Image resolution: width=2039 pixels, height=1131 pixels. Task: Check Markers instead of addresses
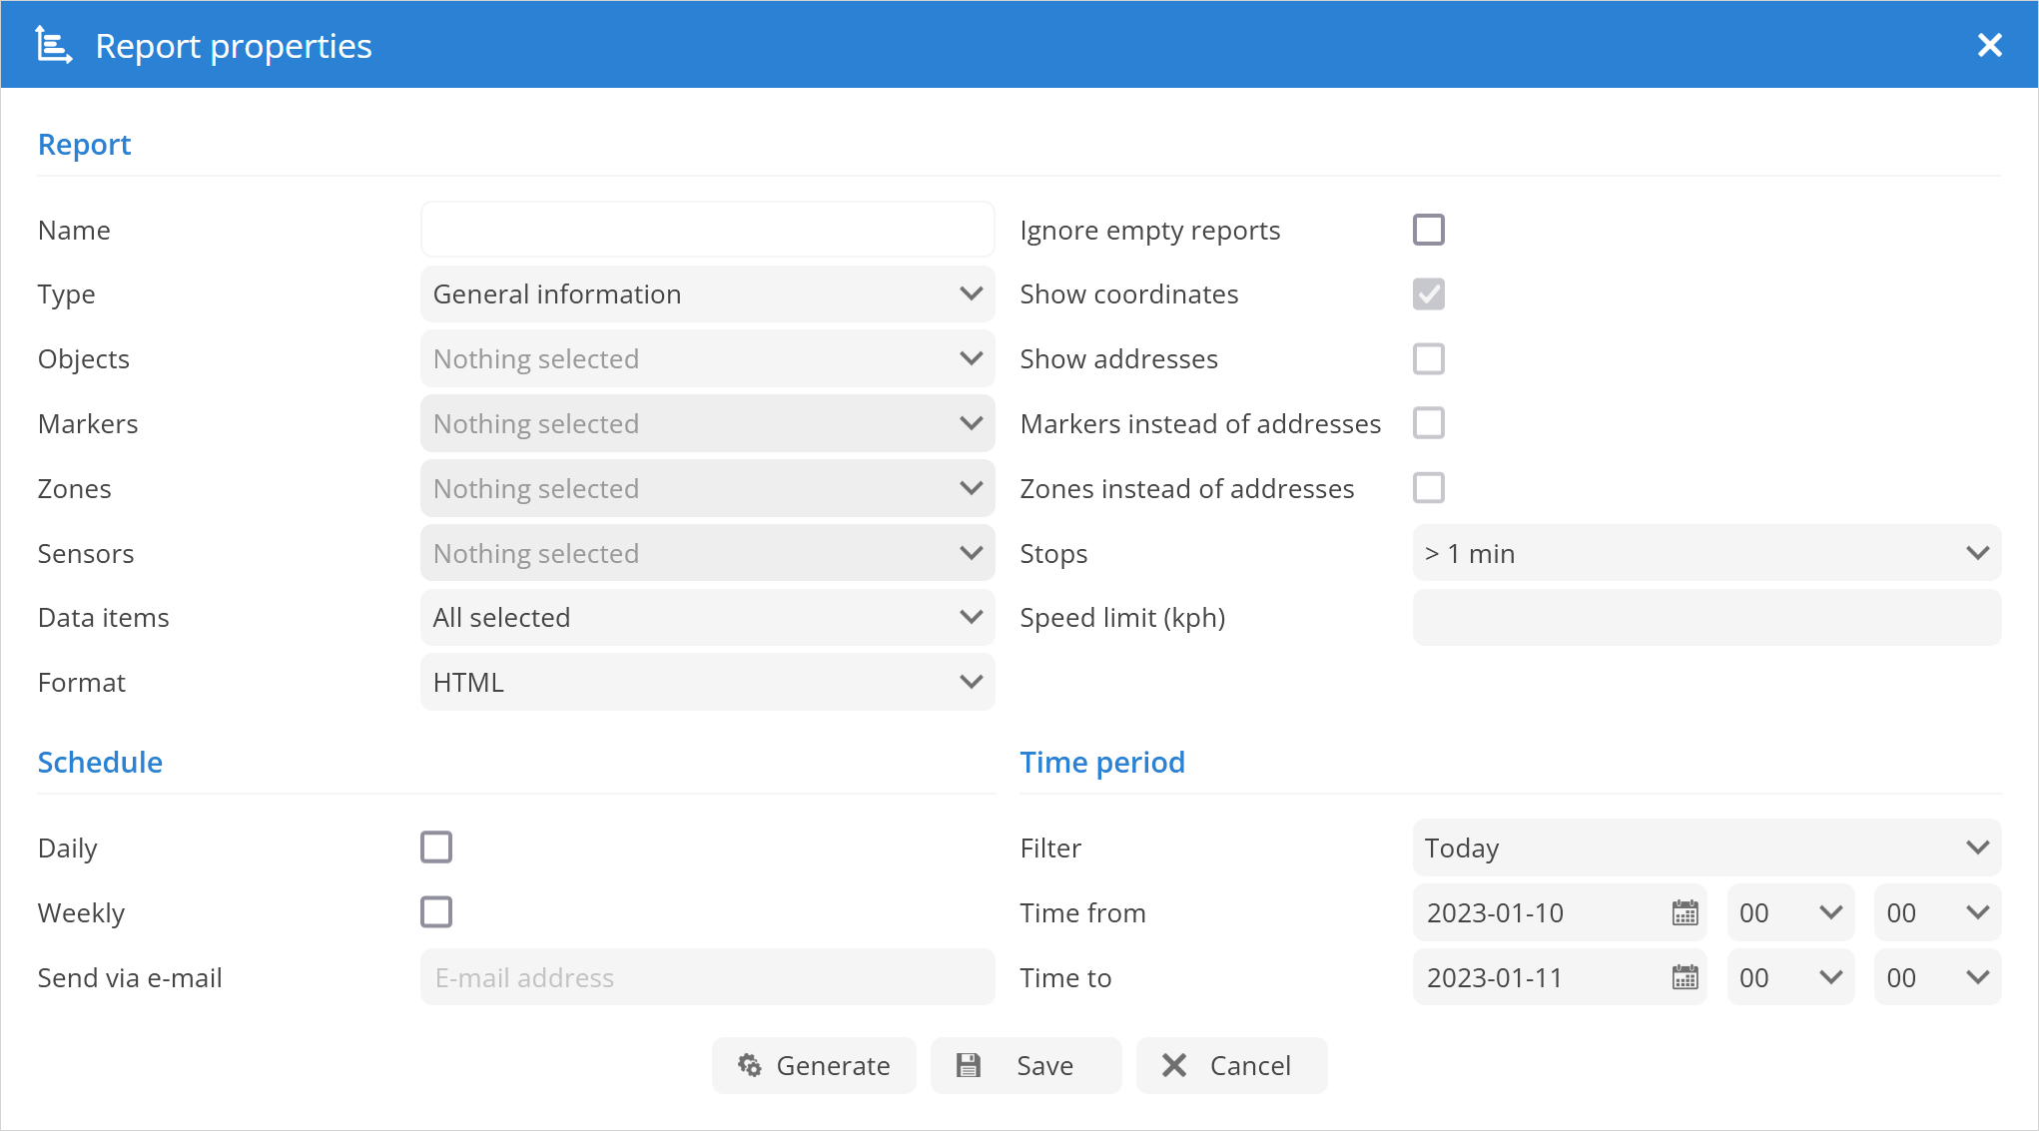point(1428,423)
